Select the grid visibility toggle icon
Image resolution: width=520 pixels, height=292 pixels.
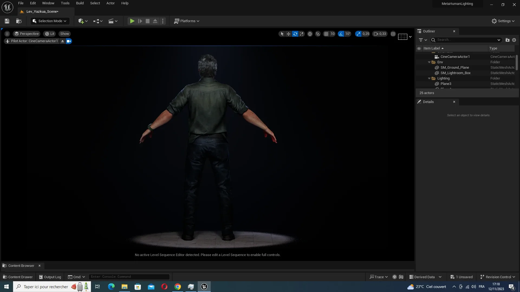click(325, 34)
